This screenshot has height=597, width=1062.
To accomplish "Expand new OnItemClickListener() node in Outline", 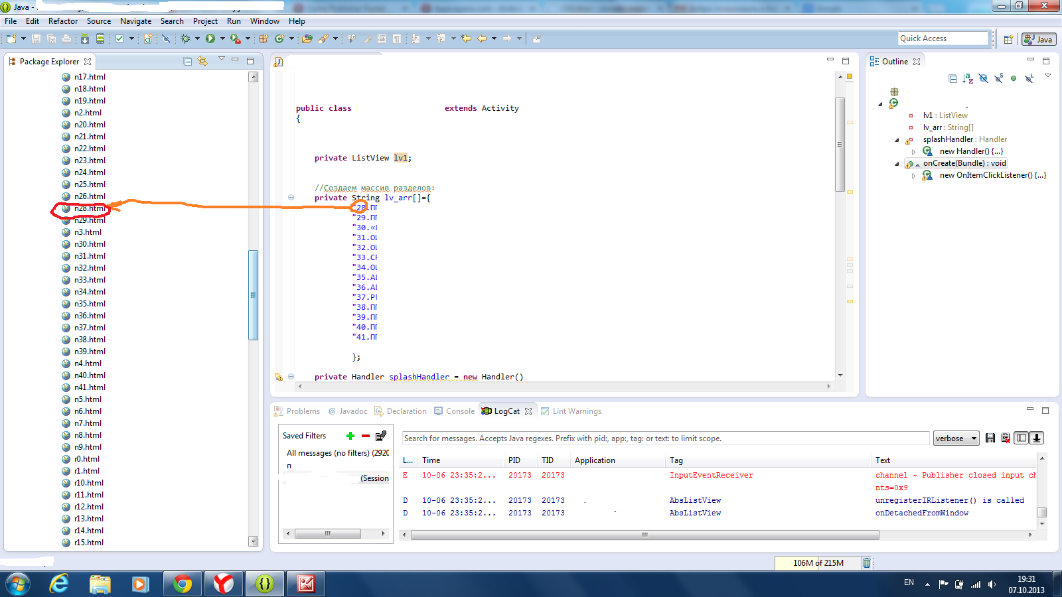I will click(x=914, y=176).
